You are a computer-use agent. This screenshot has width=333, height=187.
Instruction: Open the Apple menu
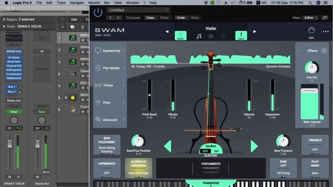point(6,3)
